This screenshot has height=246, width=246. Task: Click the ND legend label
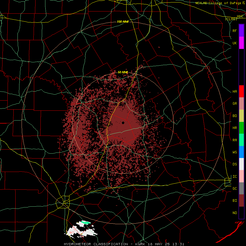(235, 213)
